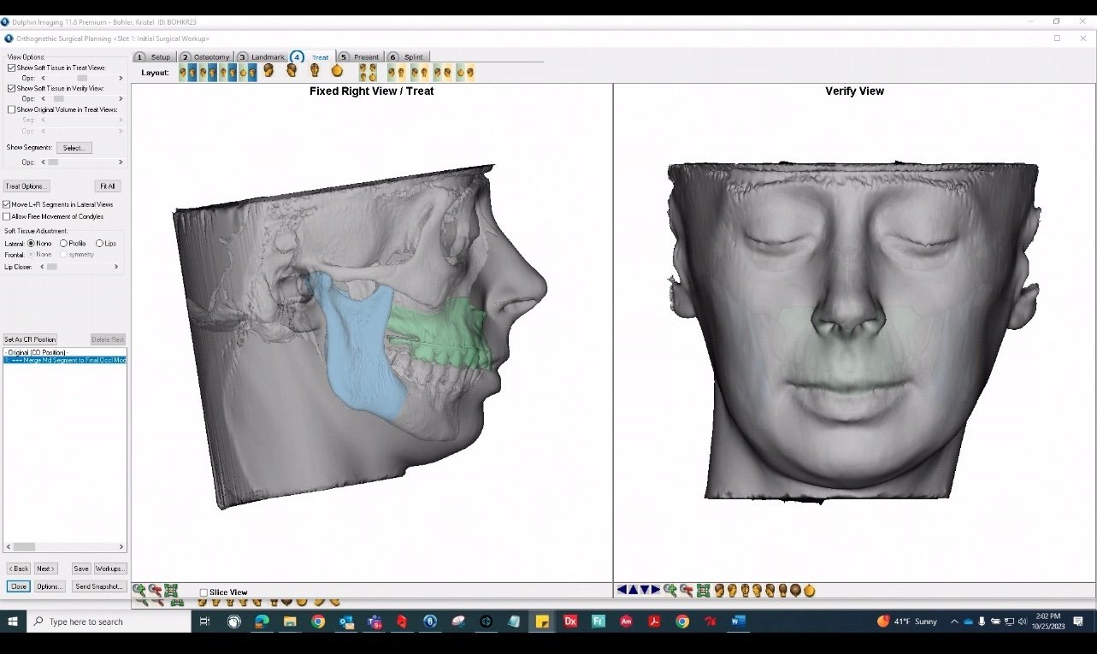Select the first blue two-head layout icon

pos(187,73)
